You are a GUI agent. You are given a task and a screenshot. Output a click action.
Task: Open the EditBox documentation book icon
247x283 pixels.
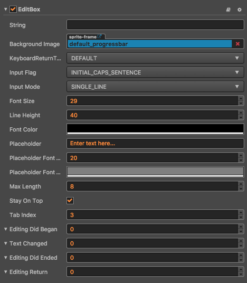point(228,9)
